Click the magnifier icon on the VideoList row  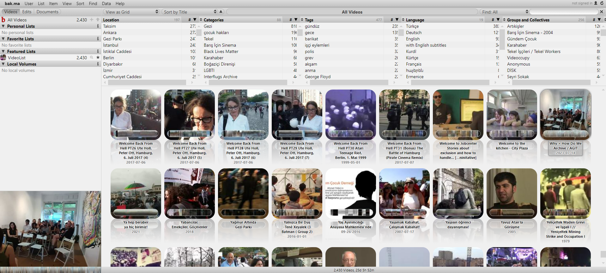point(92,58)
